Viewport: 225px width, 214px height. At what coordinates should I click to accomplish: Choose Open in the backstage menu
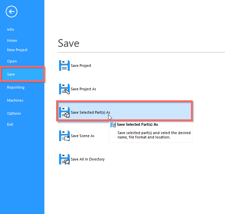pyautogui.click(x=12, y=61)
